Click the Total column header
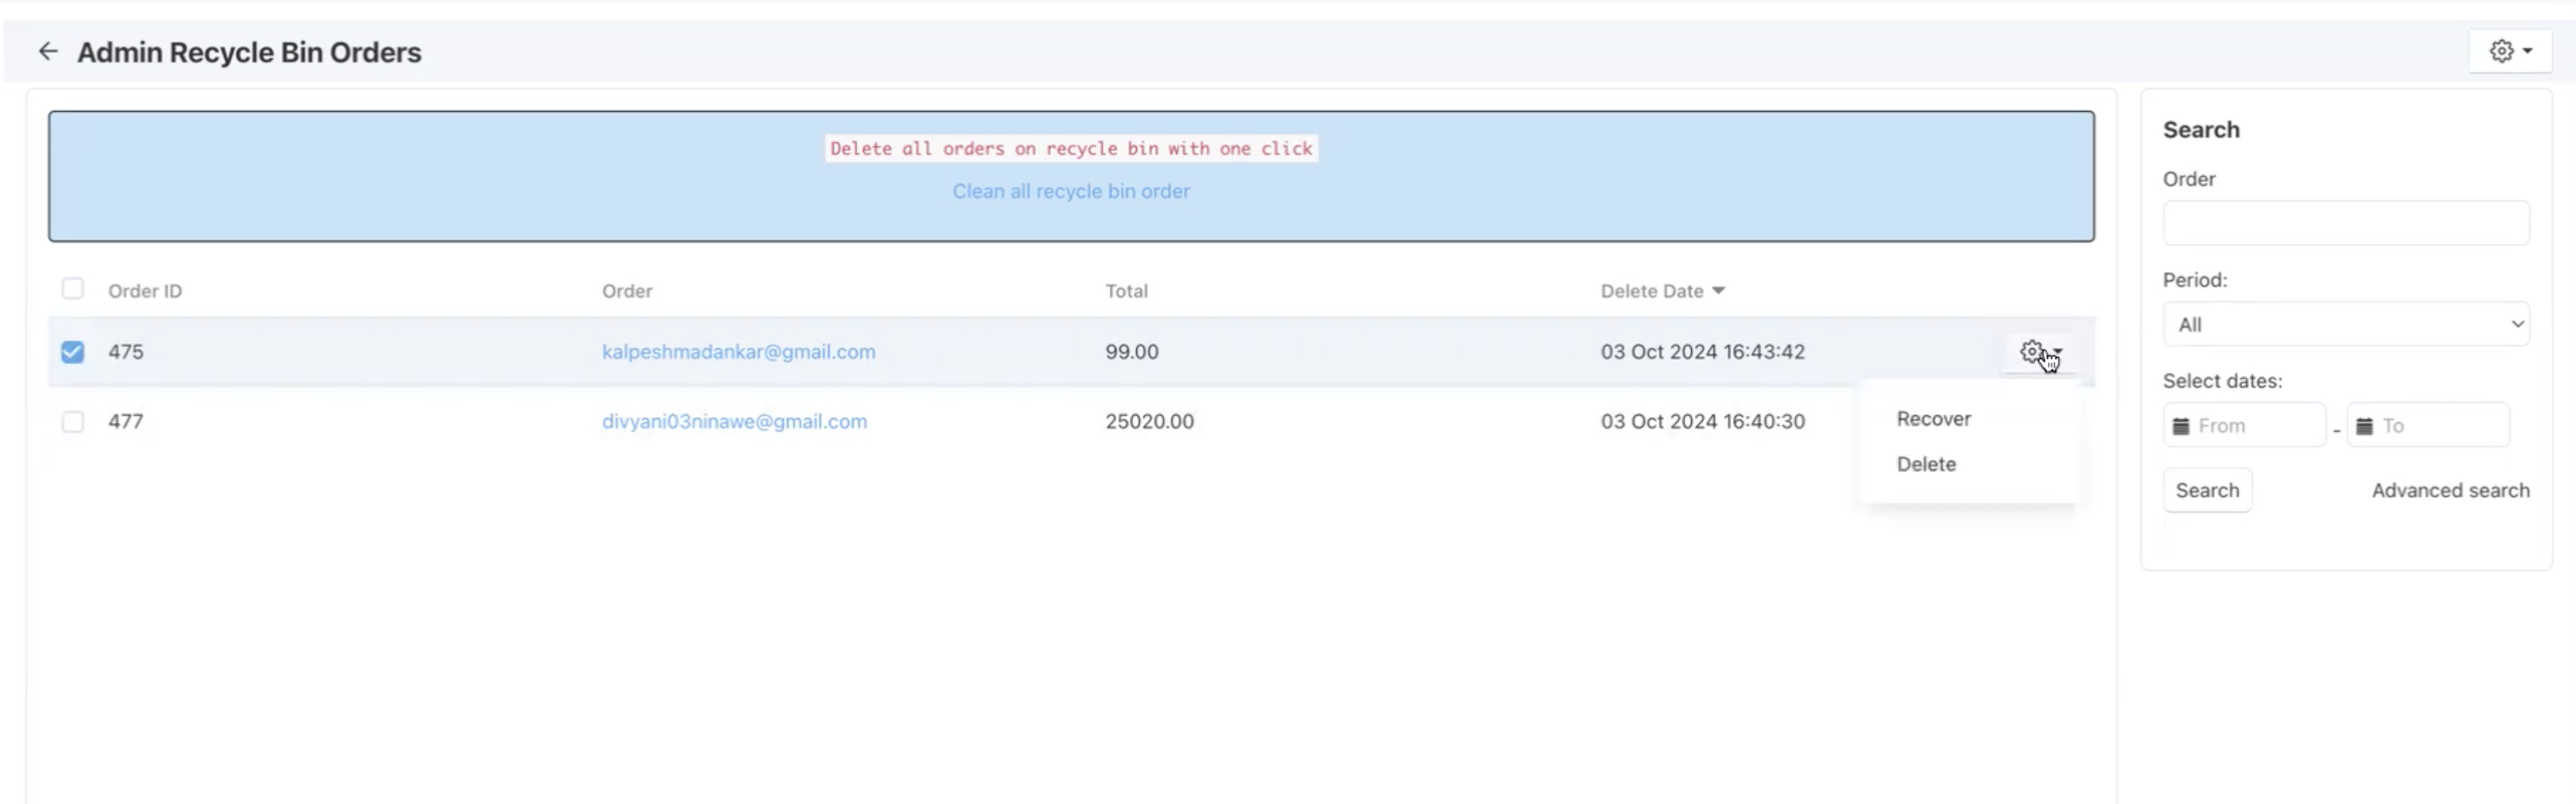 tap(1126, 291)
